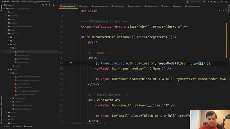This screenshot has width=230, height=129.
Task: Open the npm tool window on left edge
Action: pyautogui.click(x=1, y=121)
